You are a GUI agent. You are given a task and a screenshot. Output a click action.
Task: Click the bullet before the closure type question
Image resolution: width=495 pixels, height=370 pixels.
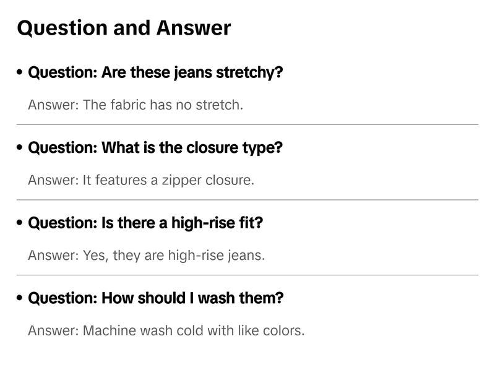click(20, 148)
